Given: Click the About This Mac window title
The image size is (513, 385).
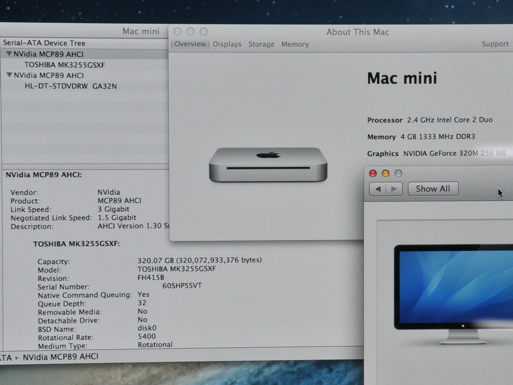Looking at the screenshot, I should click(358, 32).
